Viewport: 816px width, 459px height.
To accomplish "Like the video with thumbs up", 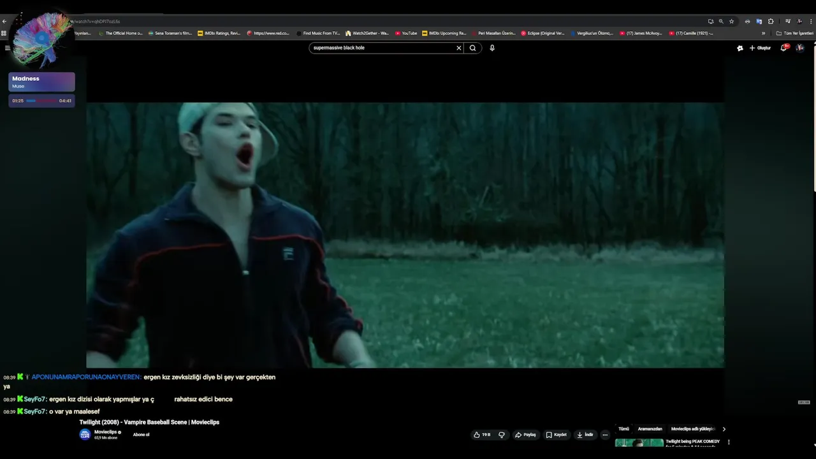I will [x=482, y=435].
